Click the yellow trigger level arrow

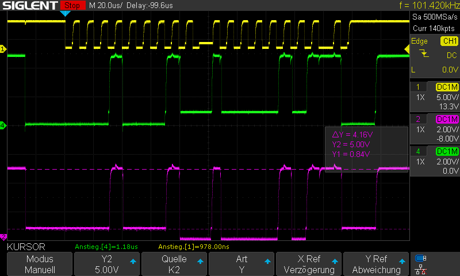point(407,49)
